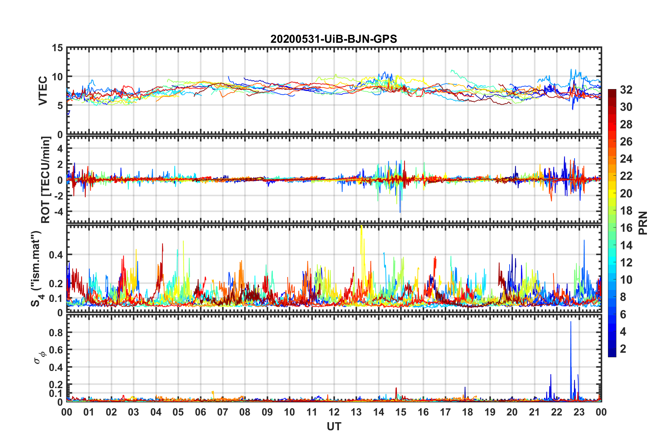
Task: Click hour 07 on the UT axis
Action: pos(223,412)
